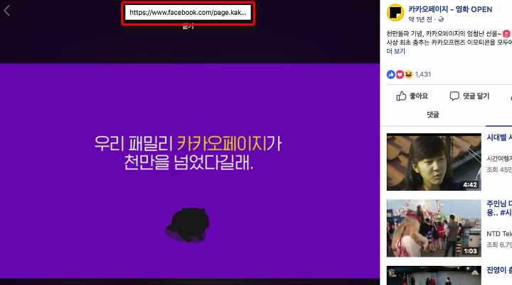Open the 시대별 video title link
Image resolution: width=512 pixels, height=285 pixels.
click(x=499, y=138)
